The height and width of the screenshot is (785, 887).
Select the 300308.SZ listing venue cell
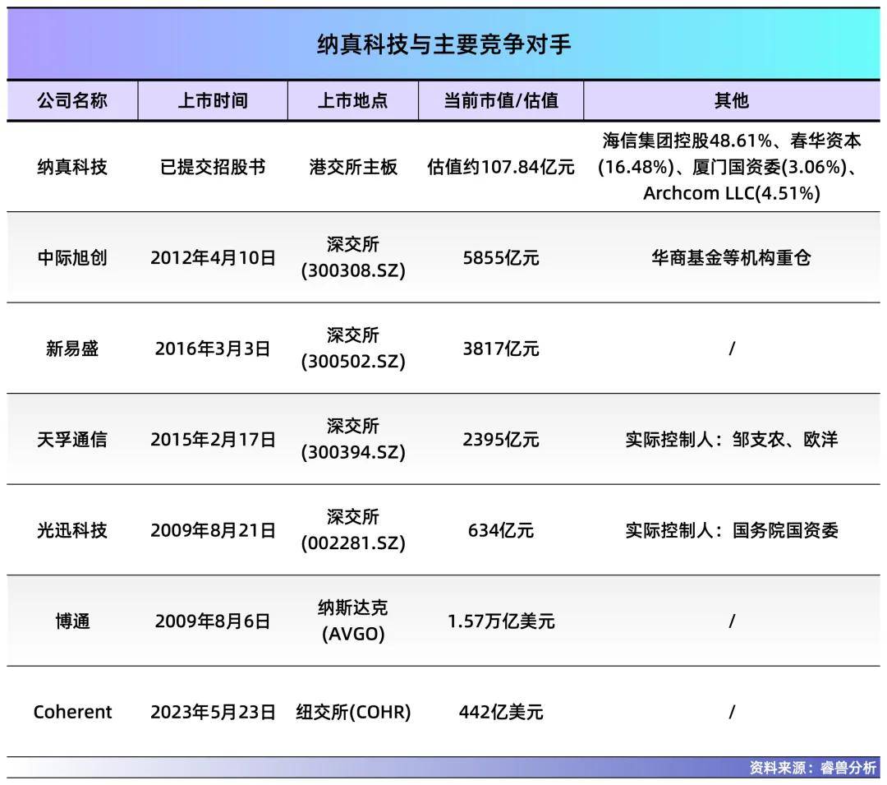[353, 258]
